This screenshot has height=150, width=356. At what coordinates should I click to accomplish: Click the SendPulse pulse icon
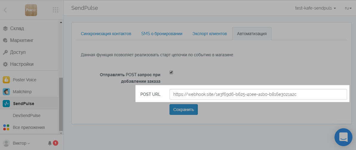(6, 104)
